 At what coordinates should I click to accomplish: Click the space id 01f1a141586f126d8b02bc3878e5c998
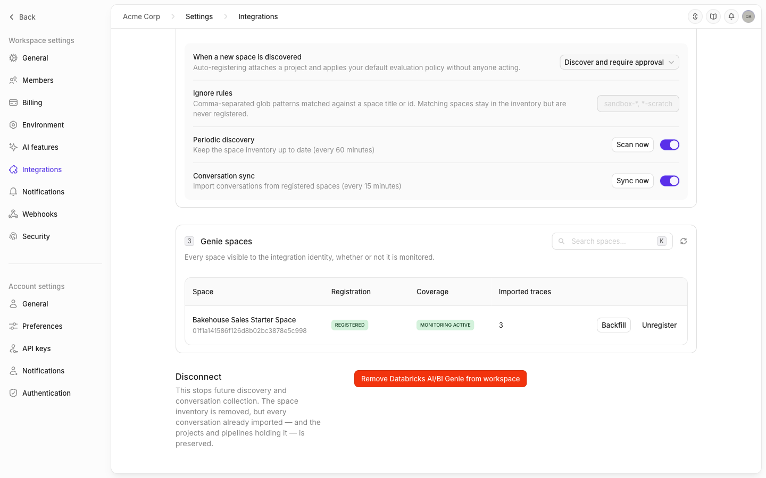click(249, 331)
